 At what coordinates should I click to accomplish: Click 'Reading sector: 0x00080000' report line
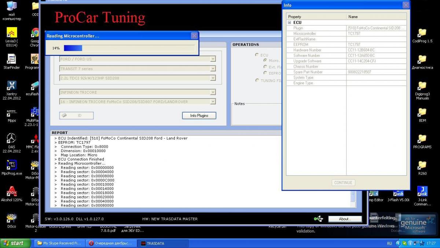[87, 206]
